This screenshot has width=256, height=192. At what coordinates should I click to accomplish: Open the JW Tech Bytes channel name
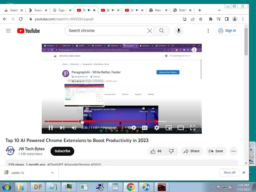pos(31,149)
